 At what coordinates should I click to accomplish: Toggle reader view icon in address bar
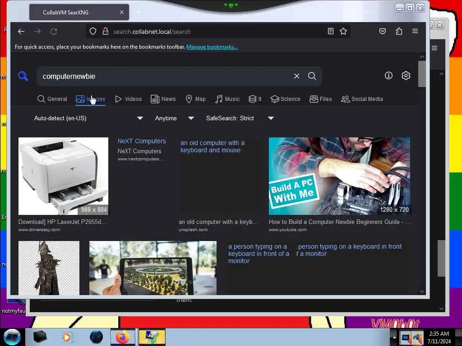pos(331,31)
